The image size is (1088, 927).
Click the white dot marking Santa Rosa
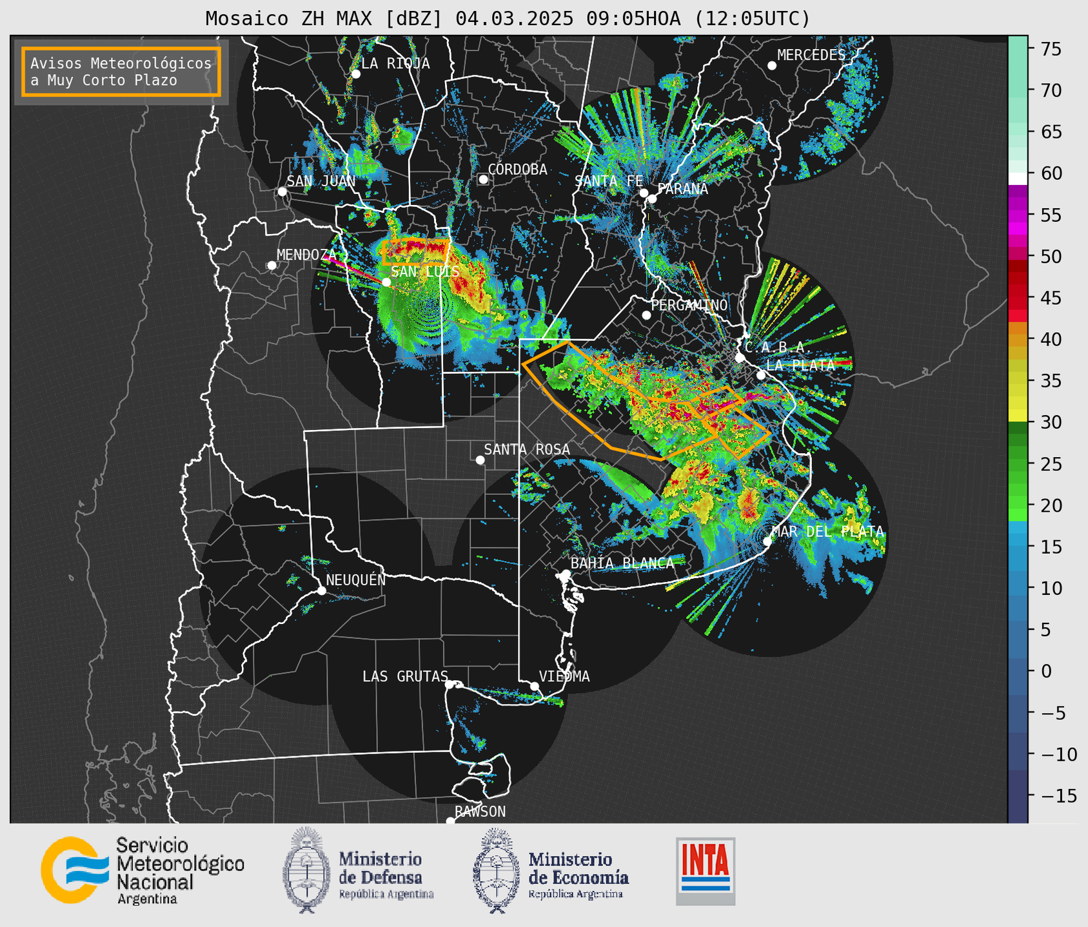pyautogui.click(x=480, y=460)
